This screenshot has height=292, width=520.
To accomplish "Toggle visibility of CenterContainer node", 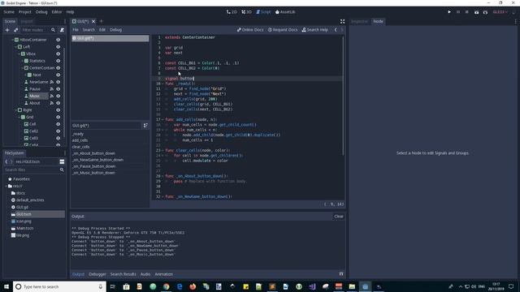I will 58,68.
